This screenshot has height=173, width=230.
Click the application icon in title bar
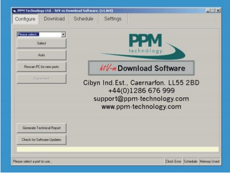[x=15, y=11]
